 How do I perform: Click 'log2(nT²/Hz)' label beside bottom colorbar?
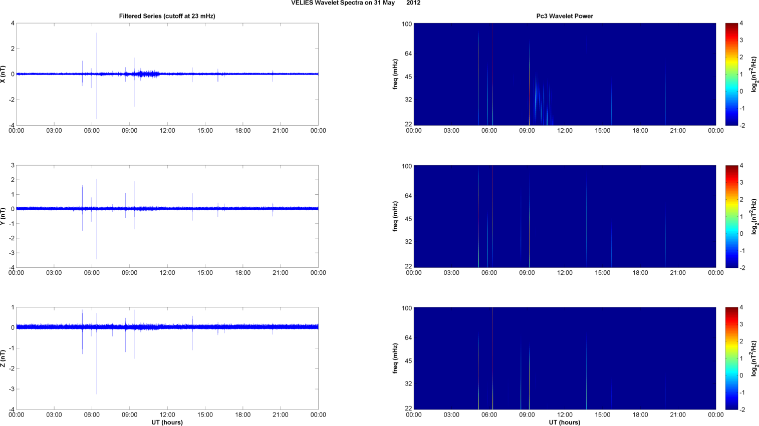point(754,358)
